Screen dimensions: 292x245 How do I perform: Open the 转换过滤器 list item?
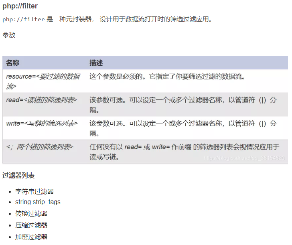click(31, 213)
